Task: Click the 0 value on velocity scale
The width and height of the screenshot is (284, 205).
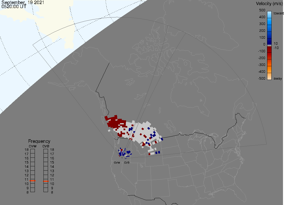Action: [264, 44]
